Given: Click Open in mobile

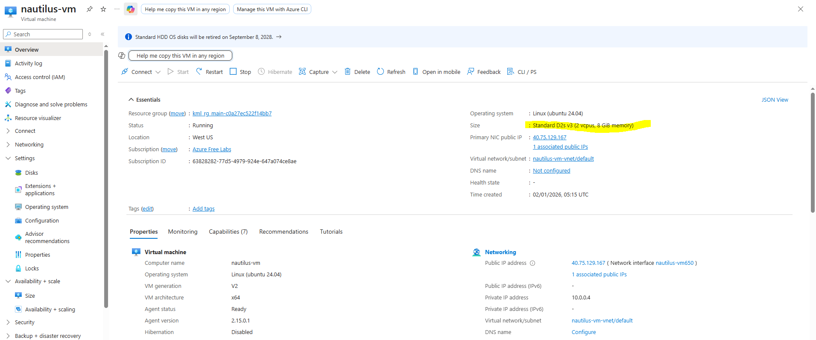Looking at the screenshot, I should (x=436, y=72).
